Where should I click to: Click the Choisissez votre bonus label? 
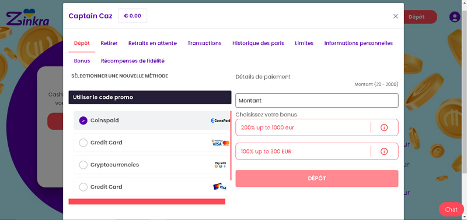pyautogui.click(x=266, y=115)
